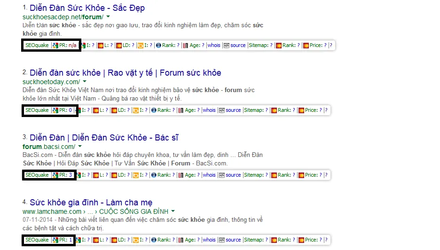Open the 'Diễn Đàn Sức Khỏe - Sắc Đẹp' result

(x=87, y=8)
